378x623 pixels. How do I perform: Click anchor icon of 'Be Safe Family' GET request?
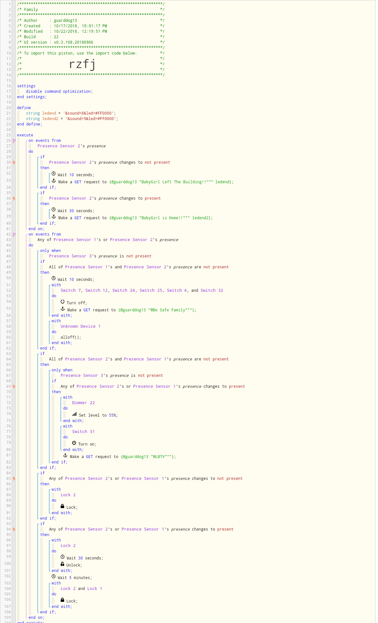63,309
